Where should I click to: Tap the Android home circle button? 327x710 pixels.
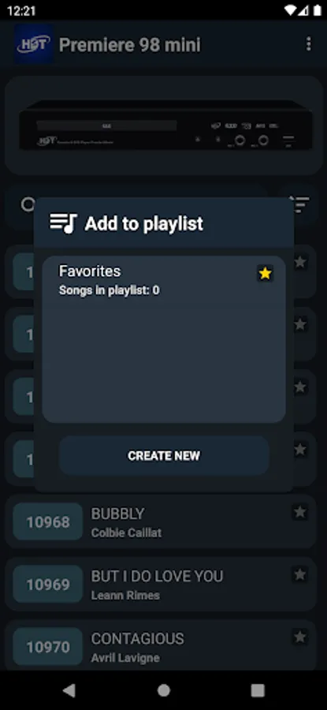tap(164, 690)
